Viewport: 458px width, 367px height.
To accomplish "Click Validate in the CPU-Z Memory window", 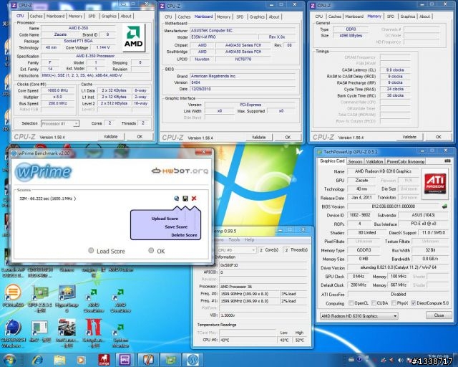I will point(409,137).
